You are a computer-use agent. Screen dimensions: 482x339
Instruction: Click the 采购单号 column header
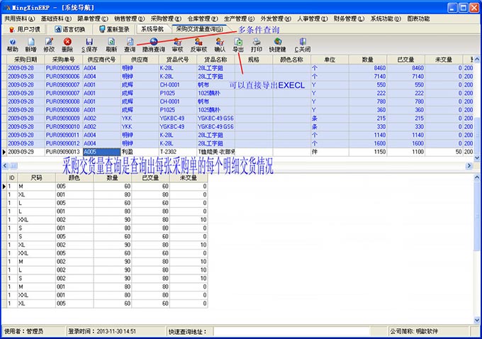coord(64,60)
